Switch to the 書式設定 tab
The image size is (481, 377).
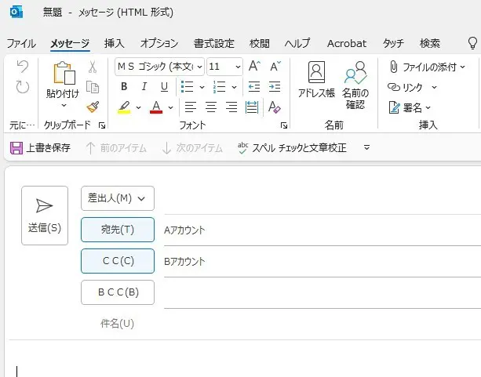[x=213, y=44]
